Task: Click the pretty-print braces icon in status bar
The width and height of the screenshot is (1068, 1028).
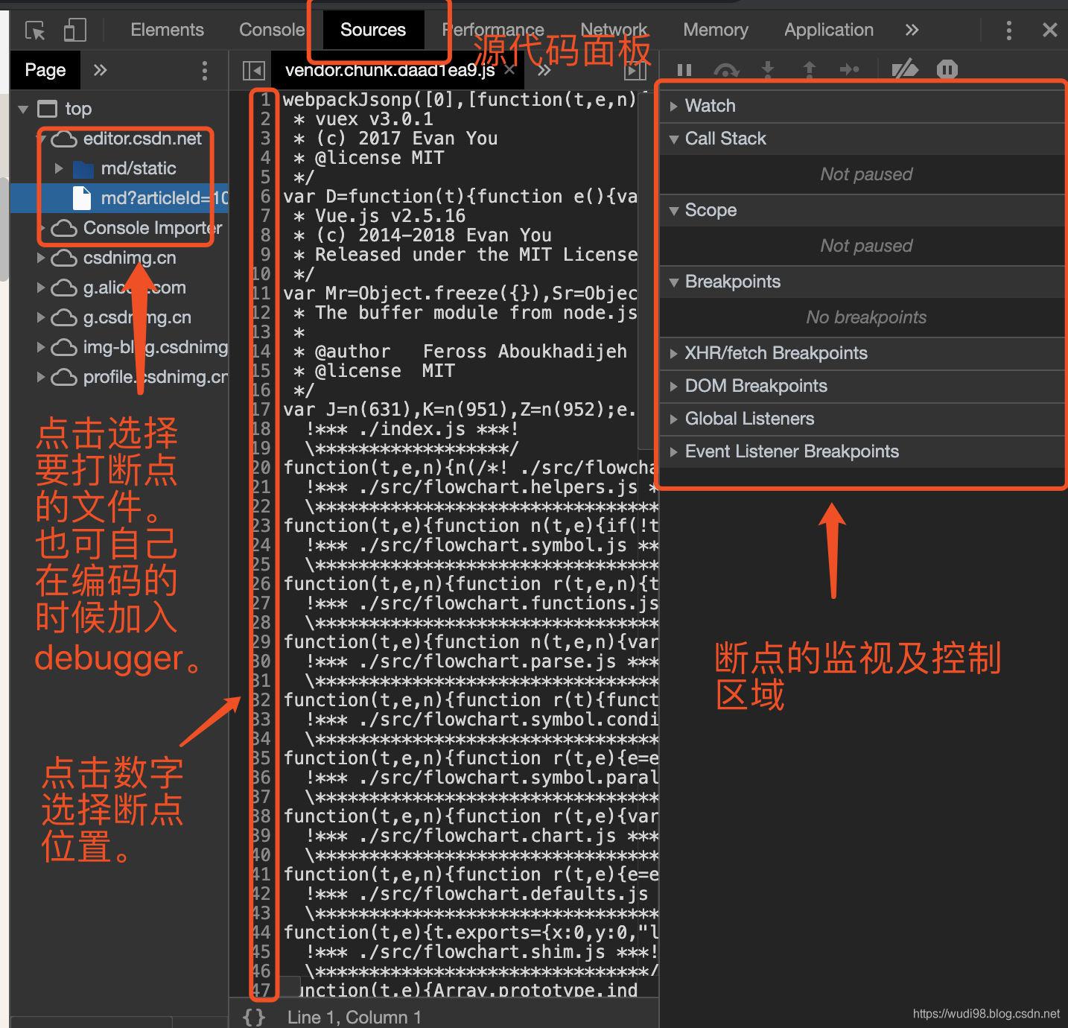Action: [252, 1016]
